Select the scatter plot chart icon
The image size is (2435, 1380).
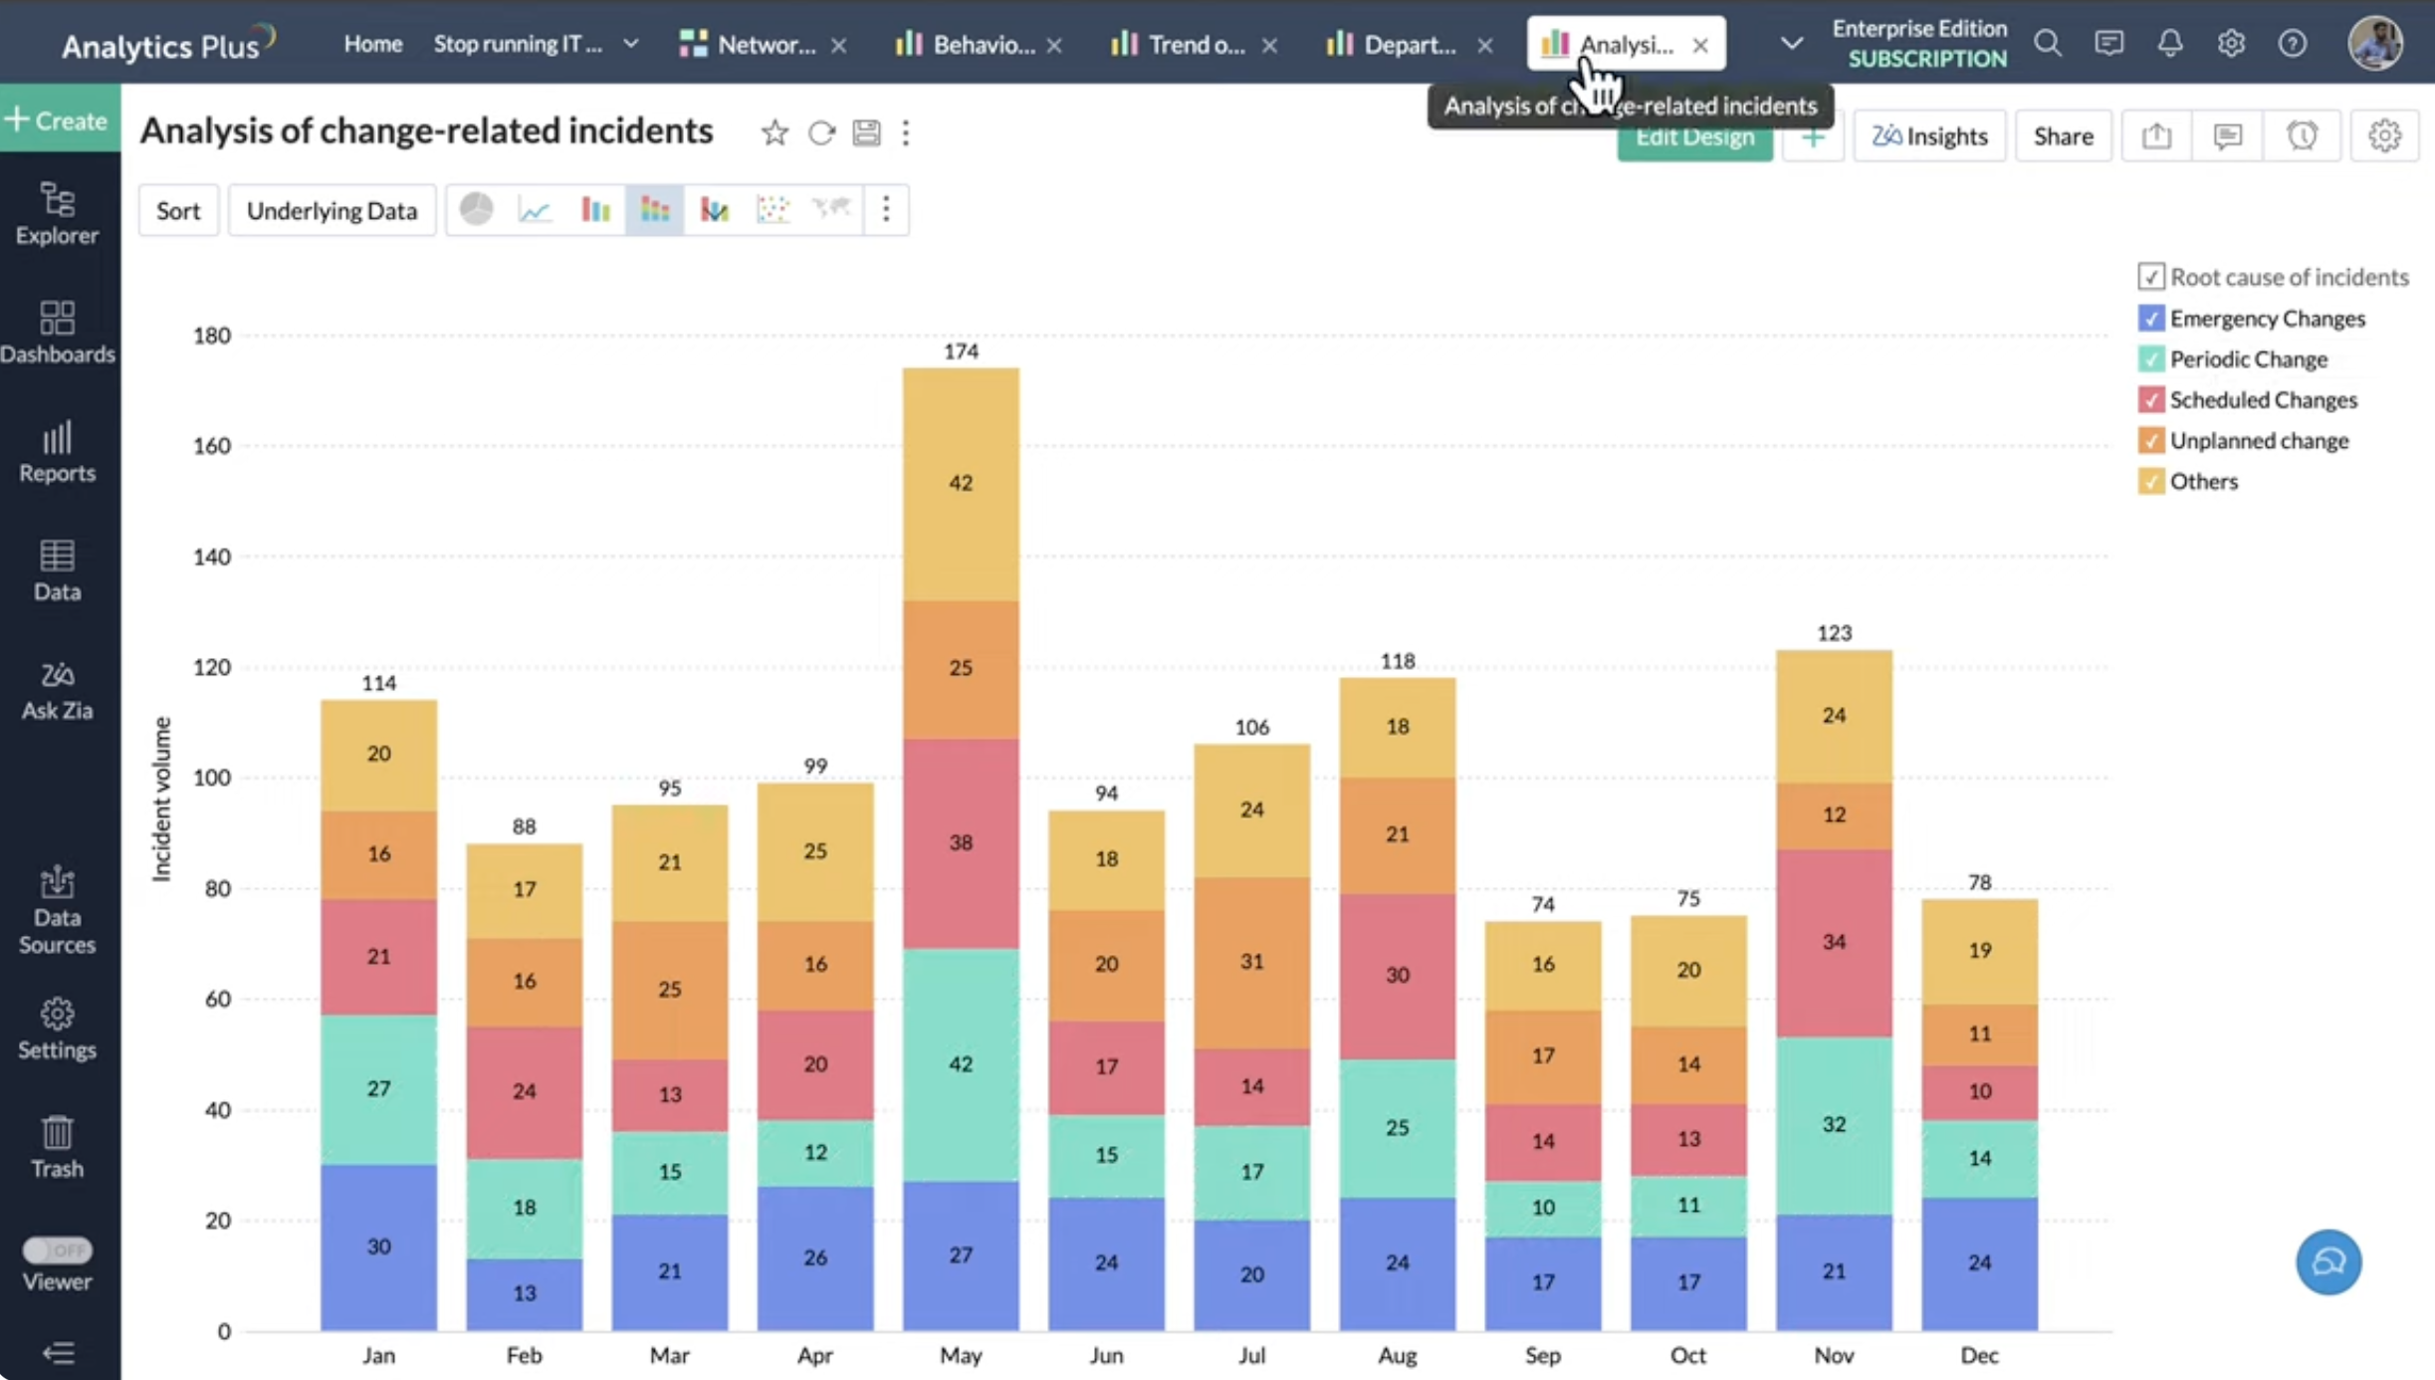[773, 209]
